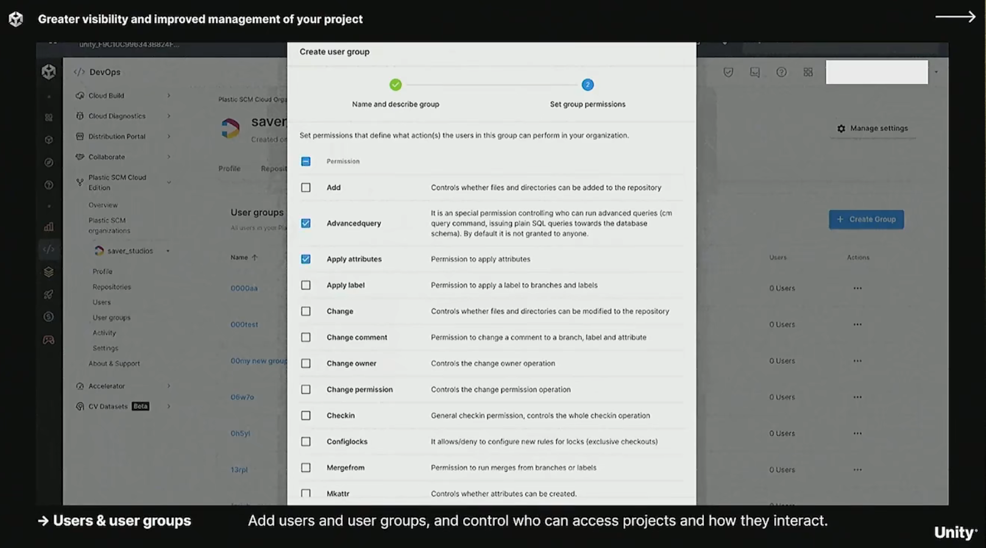
Task: Click the Distribution Portal store icon
Action: coord(80,137)
